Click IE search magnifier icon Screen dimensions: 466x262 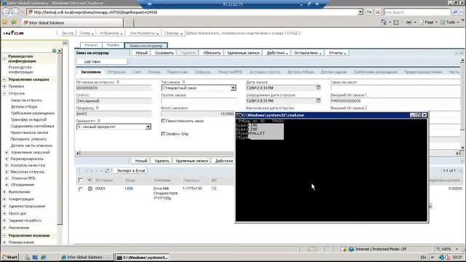point(455,12)
